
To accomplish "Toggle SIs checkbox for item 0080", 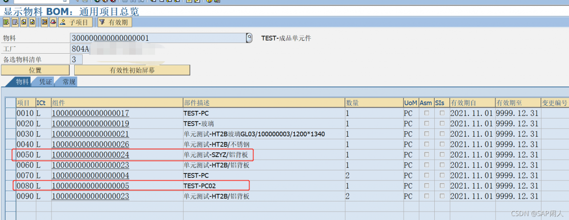I will [442, 186].
